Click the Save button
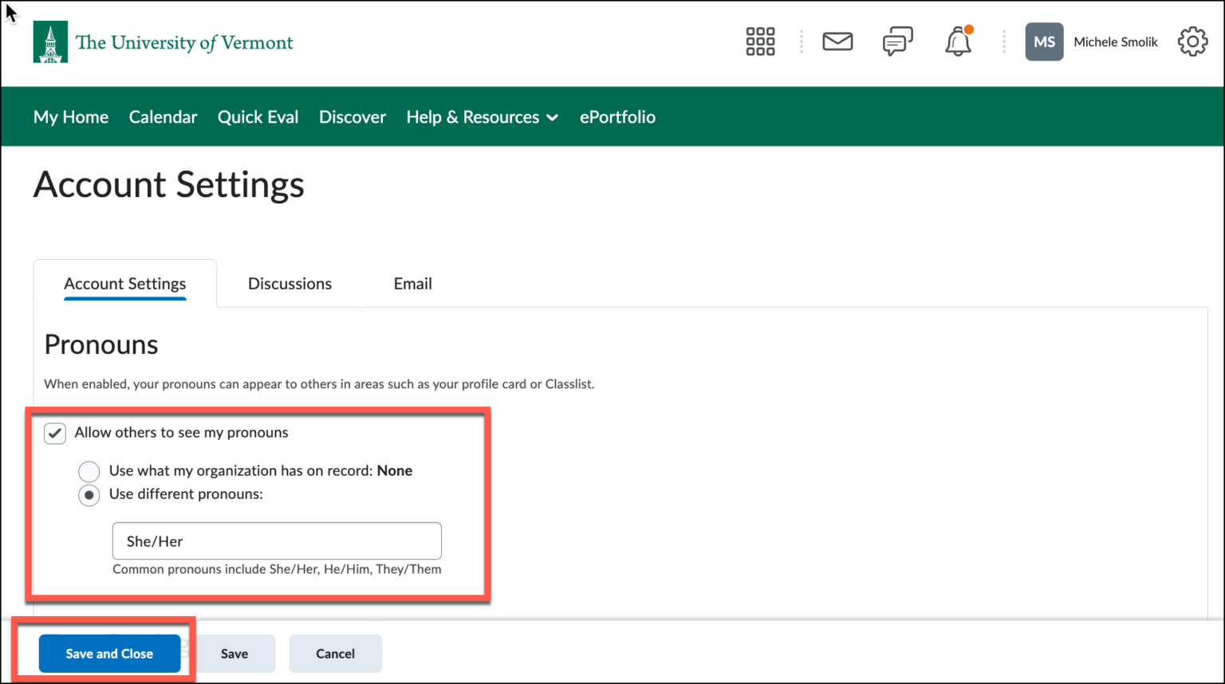1225x684 pixels. (234, 653)
